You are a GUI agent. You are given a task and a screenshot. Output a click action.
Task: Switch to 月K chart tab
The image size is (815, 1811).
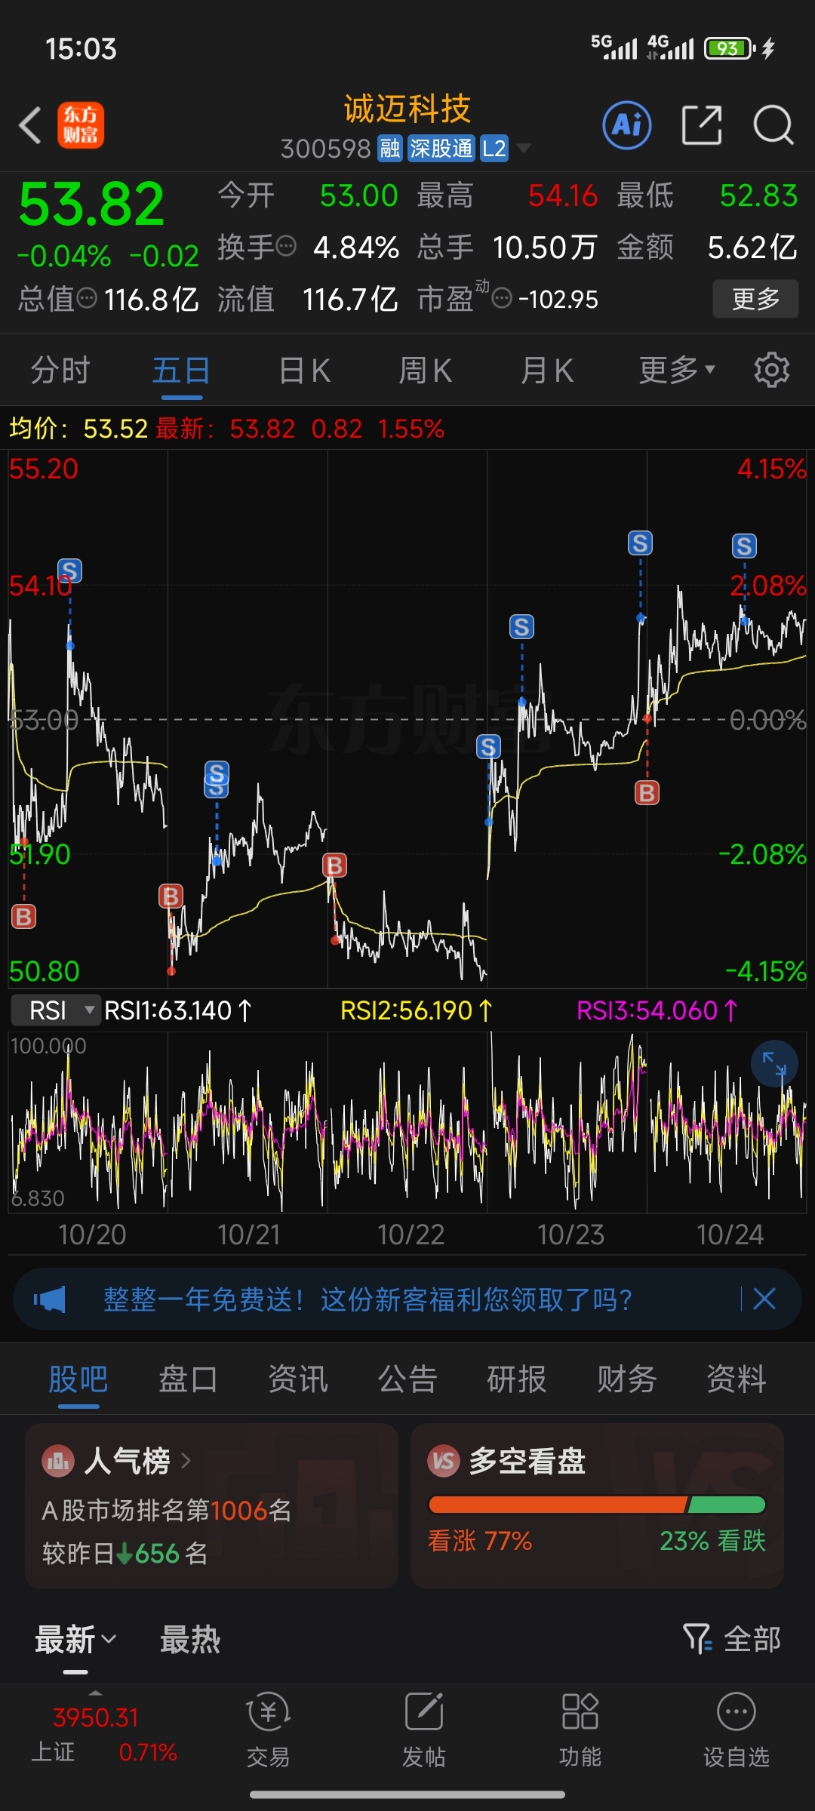[547, 370]
